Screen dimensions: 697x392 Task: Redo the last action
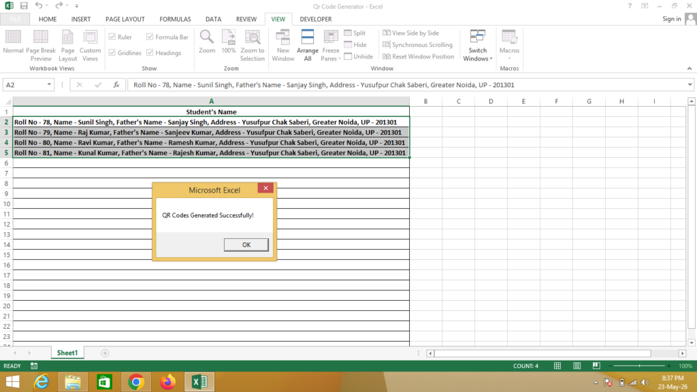(59, 5)
